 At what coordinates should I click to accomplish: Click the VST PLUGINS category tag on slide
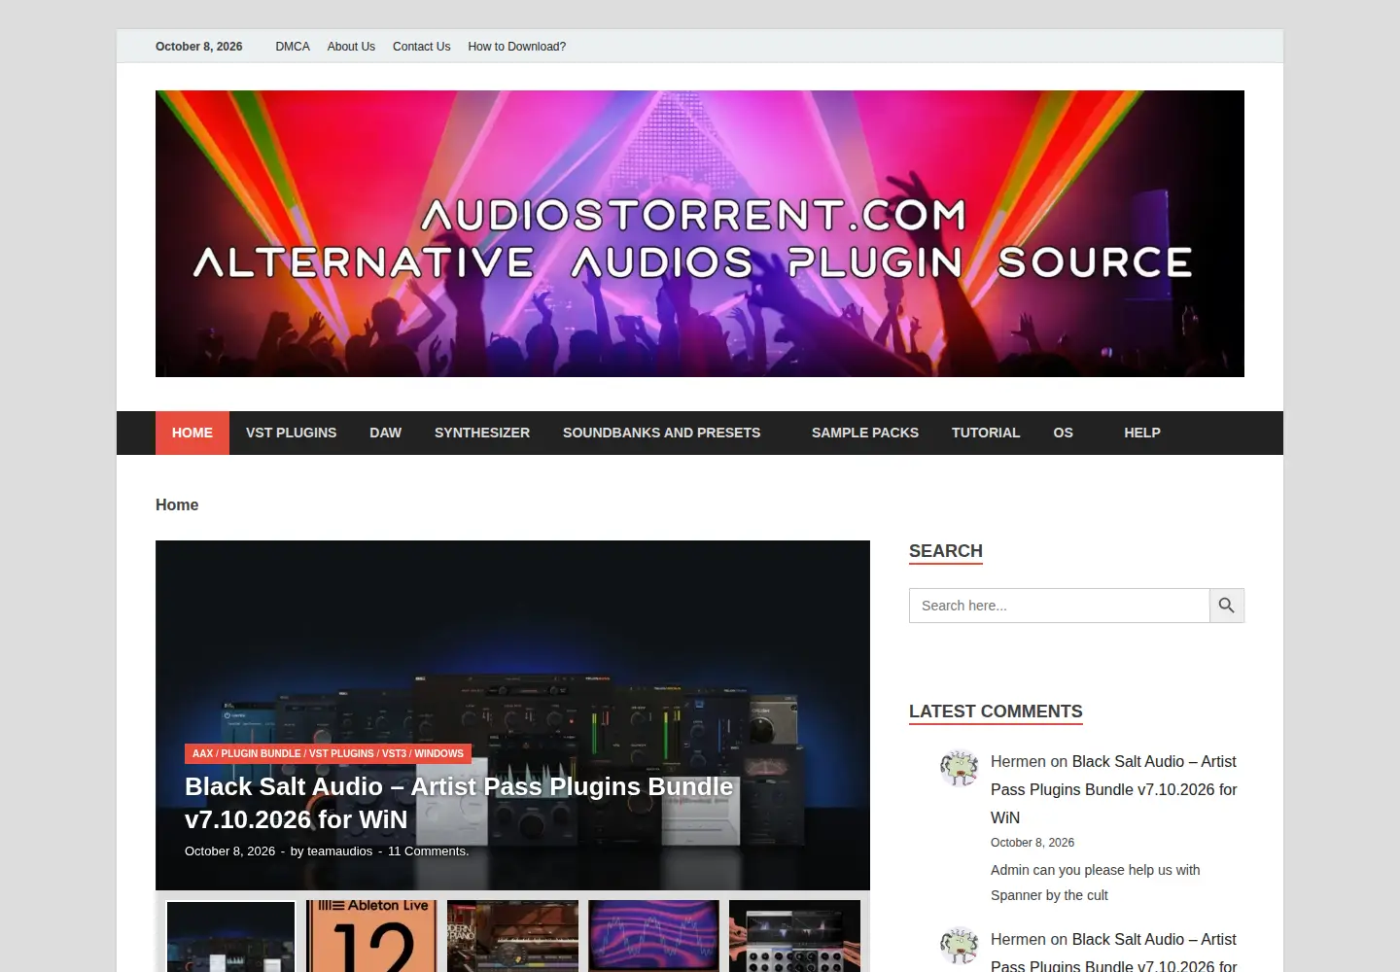pyautogui.click(x=341, y=753)
